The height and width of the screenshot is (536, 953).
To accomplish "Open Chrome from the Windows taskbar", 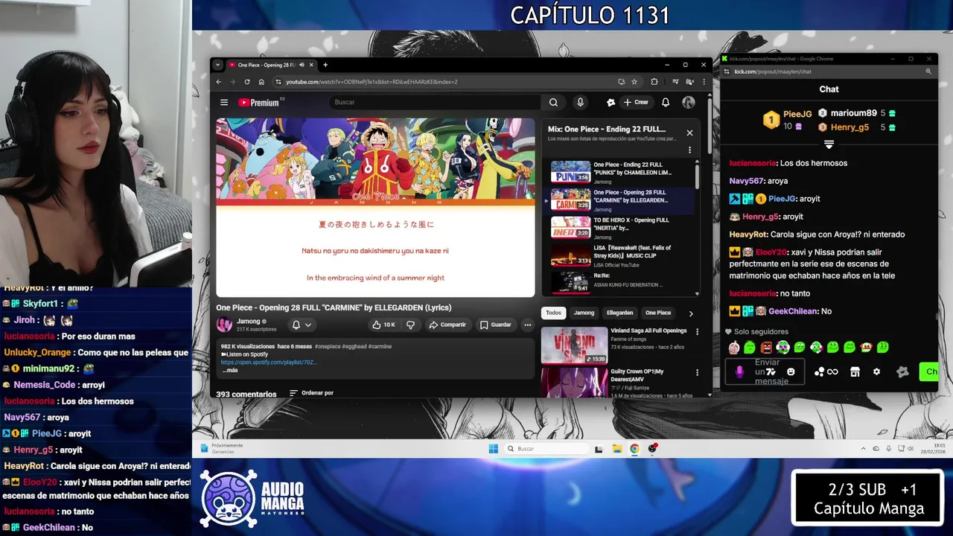I will [634, 449].
